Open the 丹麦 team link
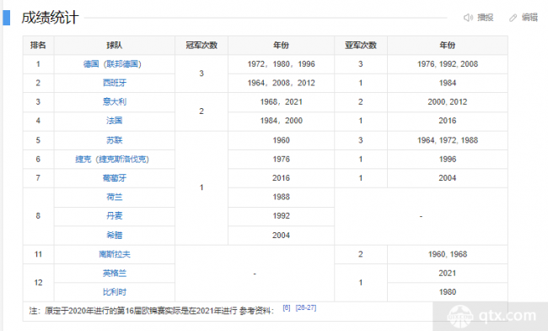Image resolution: width=548 pixels, height=331 pixels. (115, 216)
